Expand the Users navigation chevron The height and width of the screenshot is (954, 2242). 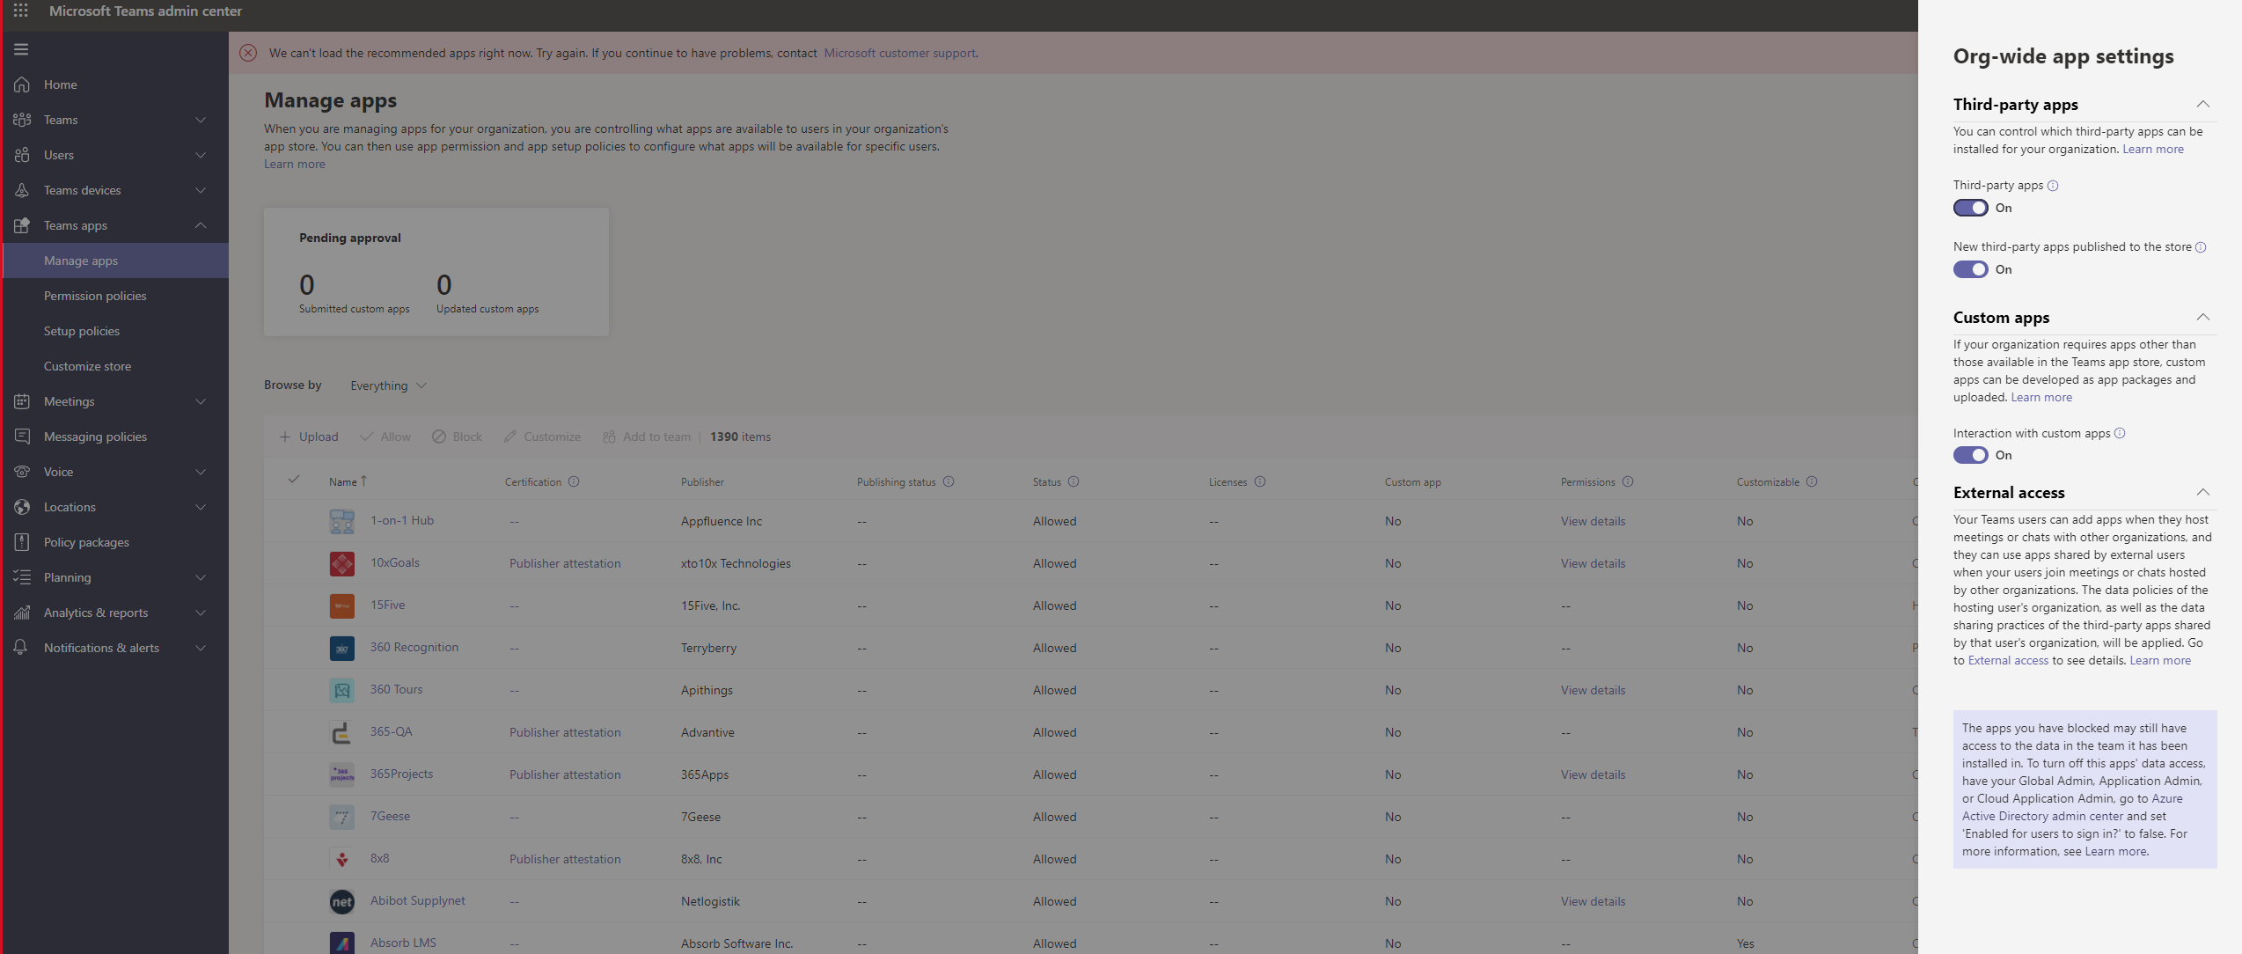click(x=201, y=155)
